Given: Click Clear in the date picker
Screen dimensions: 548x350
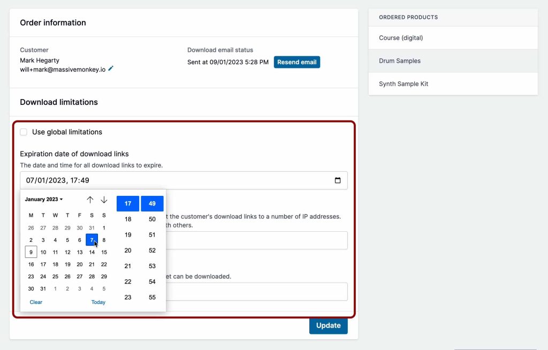Looking at the screenshot, I should tap(36, 302).
